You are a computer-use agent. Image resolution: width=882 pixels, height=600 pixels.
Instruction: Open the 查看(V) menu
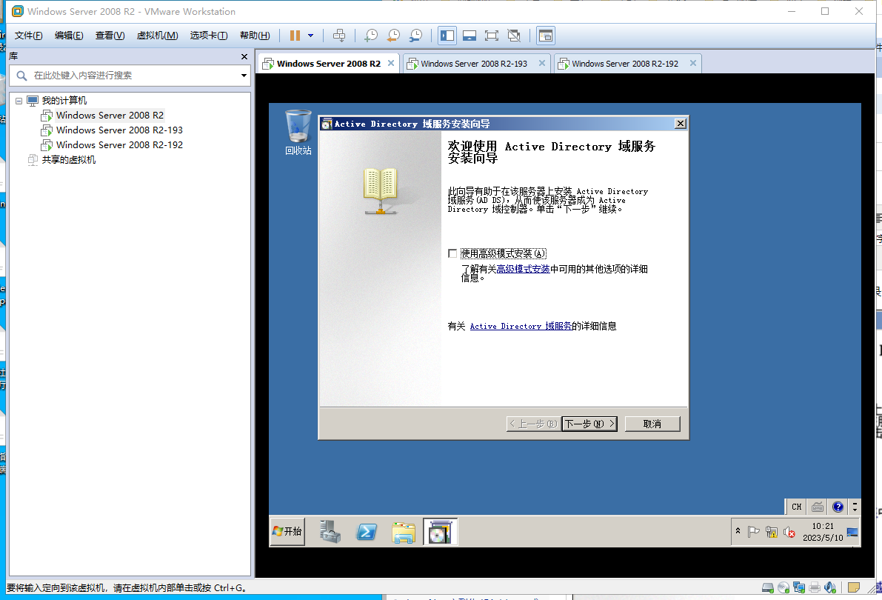coord(110,36)
